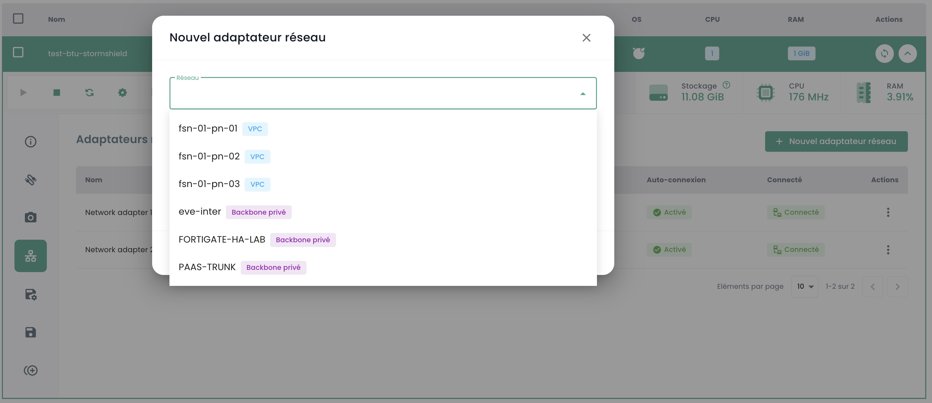Click the play/start VM icon
Image resolution: width=932 pixels, height=403 pixels.
(x=23, y=93)
